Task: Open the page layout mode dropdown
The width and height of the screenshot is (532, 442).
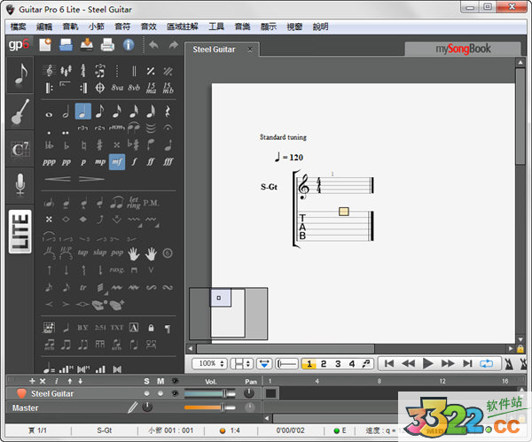Action: point(242,363)
